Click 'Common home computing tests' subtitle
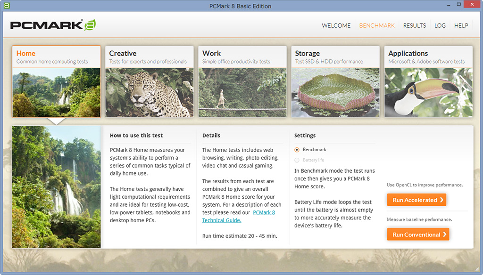Viewport: 483px width, 275px height. (52, 62)
